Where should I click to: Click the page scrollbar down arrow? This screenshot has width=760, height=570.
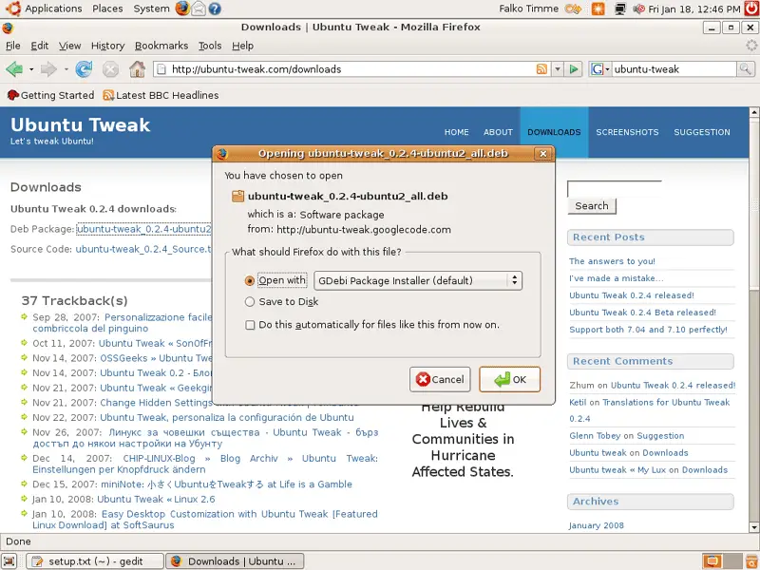point(753,527)
